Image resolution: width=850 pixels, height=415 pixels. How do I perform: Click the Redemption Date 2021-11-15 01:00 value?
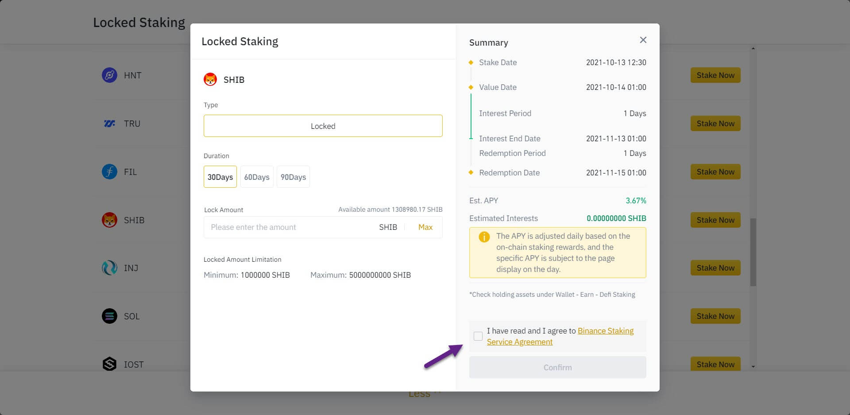coord(616,173)
